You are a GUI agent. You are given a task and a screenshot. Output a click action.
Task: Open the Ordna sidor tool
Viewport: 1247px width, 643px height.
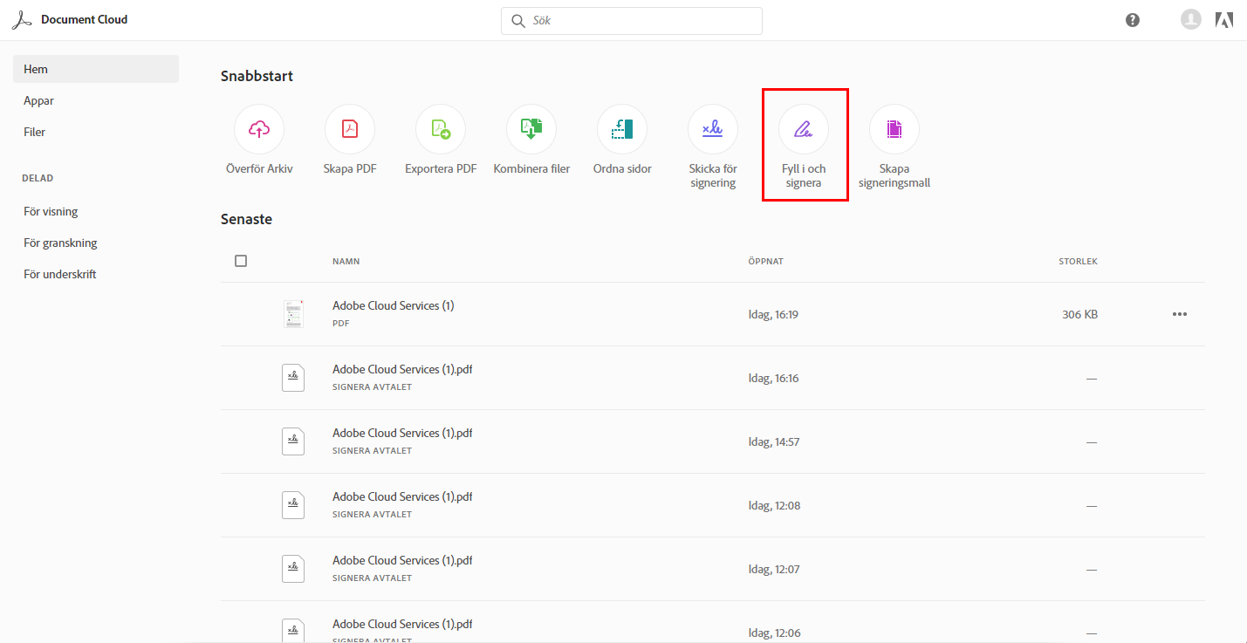tap(622, 129)
